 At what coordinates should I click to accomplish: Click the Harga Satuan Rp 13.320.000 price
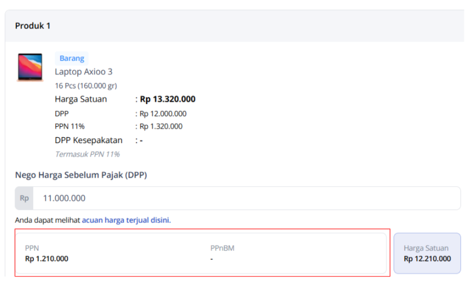click(x=167, y=99)
